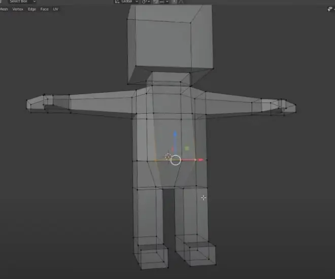Viewport: 335px width, 279px height.
Task: Open the Mesh menu
Action: tap(4, 9)
